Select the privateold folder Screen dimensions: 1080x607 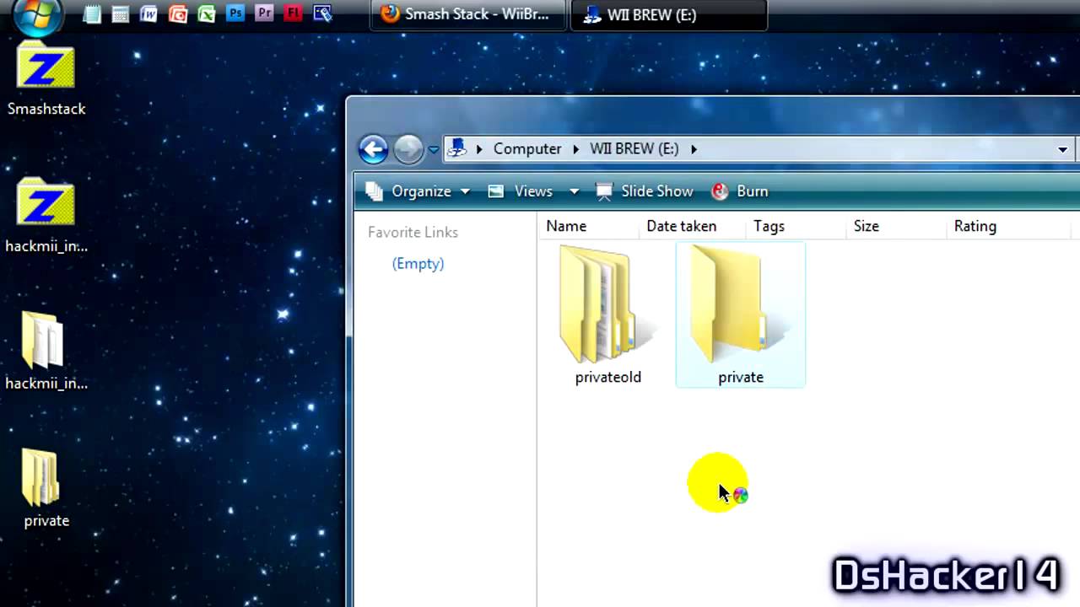click(607, 315)
